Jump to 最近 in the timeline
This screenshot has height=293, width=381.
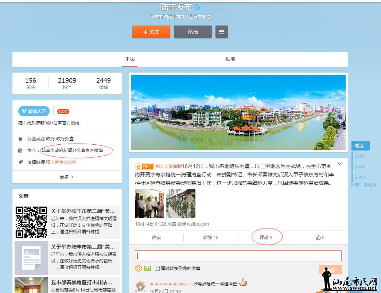click(360, 146)
